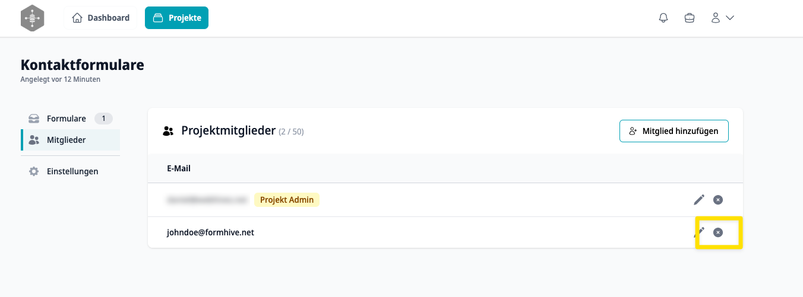This screenshot has height=297, width=803.
Task: Click the Kontaktformulare project title
Action: tap(83, 65)
